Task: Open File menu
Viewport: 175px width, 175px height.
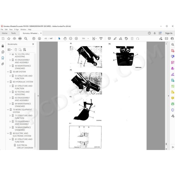Action: [x=2, y=29]
